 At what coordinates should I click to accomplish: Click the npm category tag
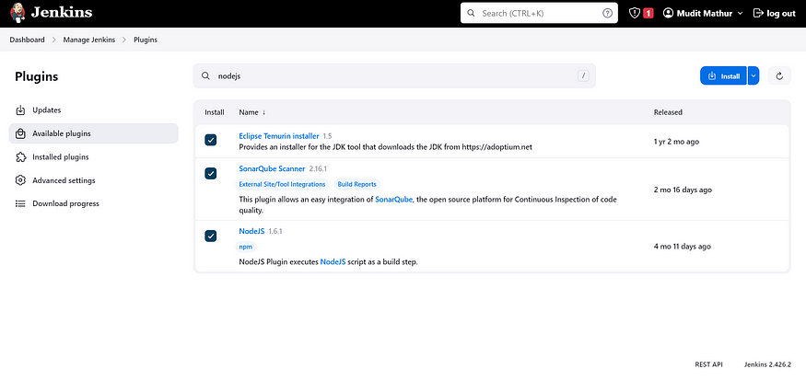point(246,247)
